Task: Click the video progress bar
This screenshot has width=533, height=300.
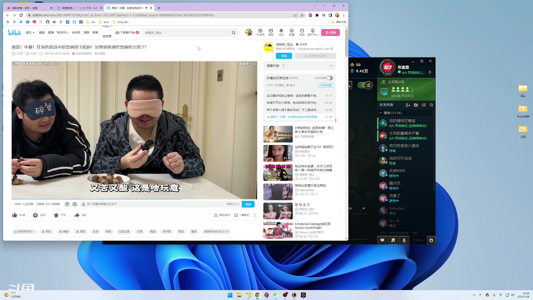Action: coord(134,199)
